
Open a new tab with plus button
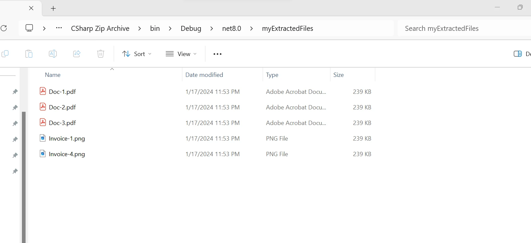tap(53, 9)
